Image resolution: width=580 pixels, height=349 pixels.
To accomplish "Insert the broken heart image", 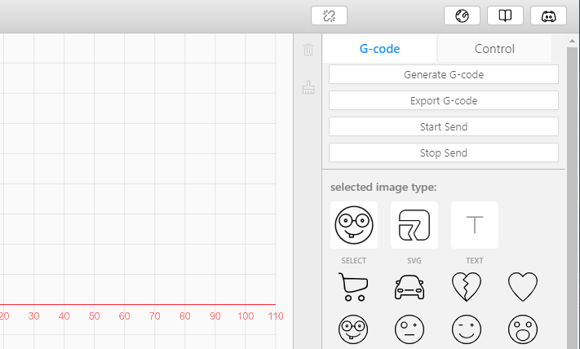I will pos(467,287).
